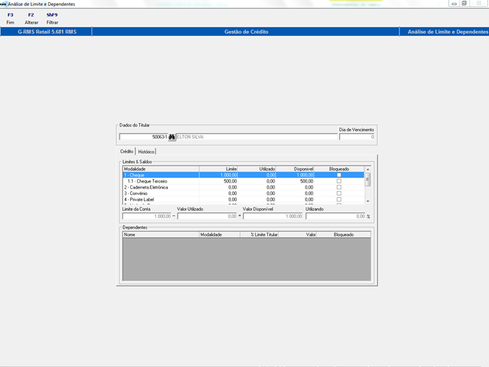This screenshot has width=489, height=367.
Task: Select the 4 - Private Label row
Action: click(x=243, y=199)
